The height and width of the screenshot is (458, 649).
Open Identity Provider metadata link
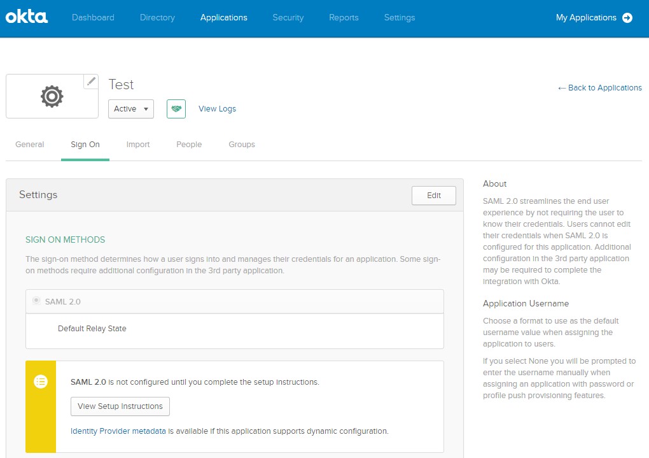pos(118,431)
